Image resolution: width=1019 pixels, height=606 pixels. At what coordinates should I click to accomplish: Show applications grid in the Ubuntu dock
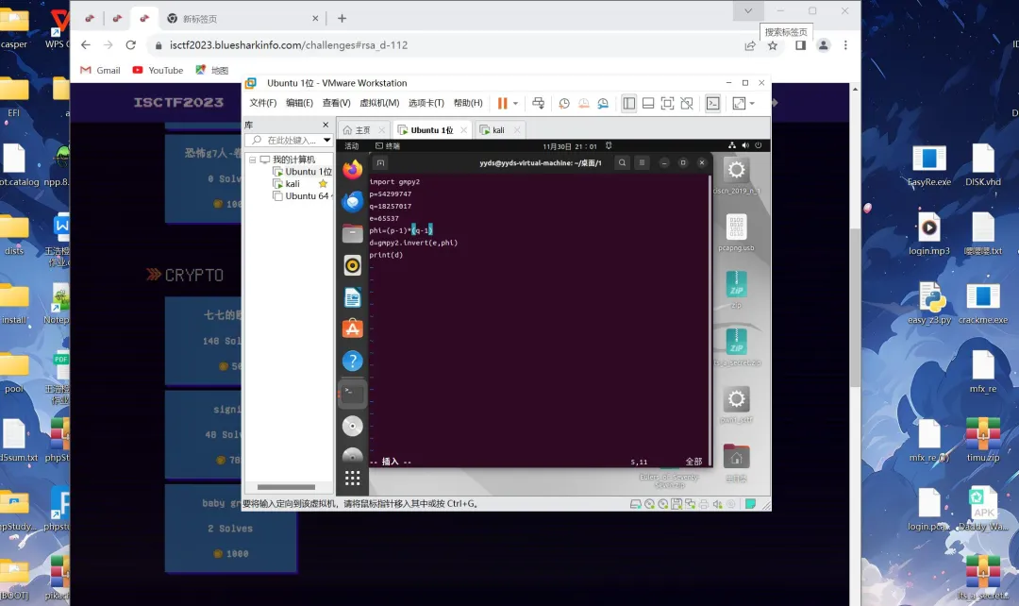(352, 479)
